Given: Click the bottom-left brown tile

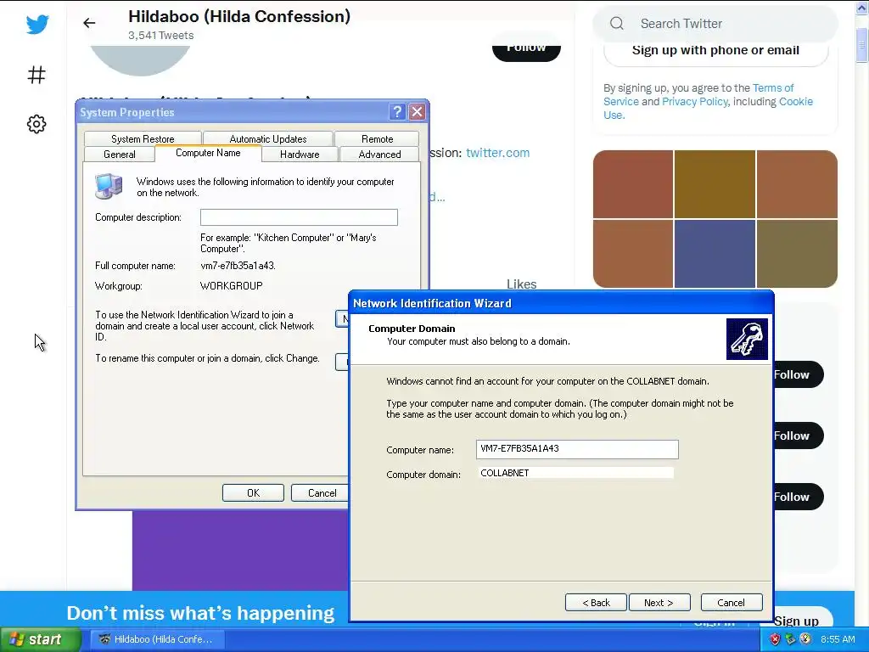Looking at the screenshot, I should coord(633,253).
